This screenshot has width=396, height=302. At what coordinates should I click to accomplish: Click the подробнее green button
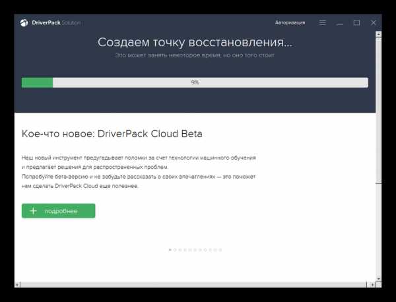(x=58, y=210)
